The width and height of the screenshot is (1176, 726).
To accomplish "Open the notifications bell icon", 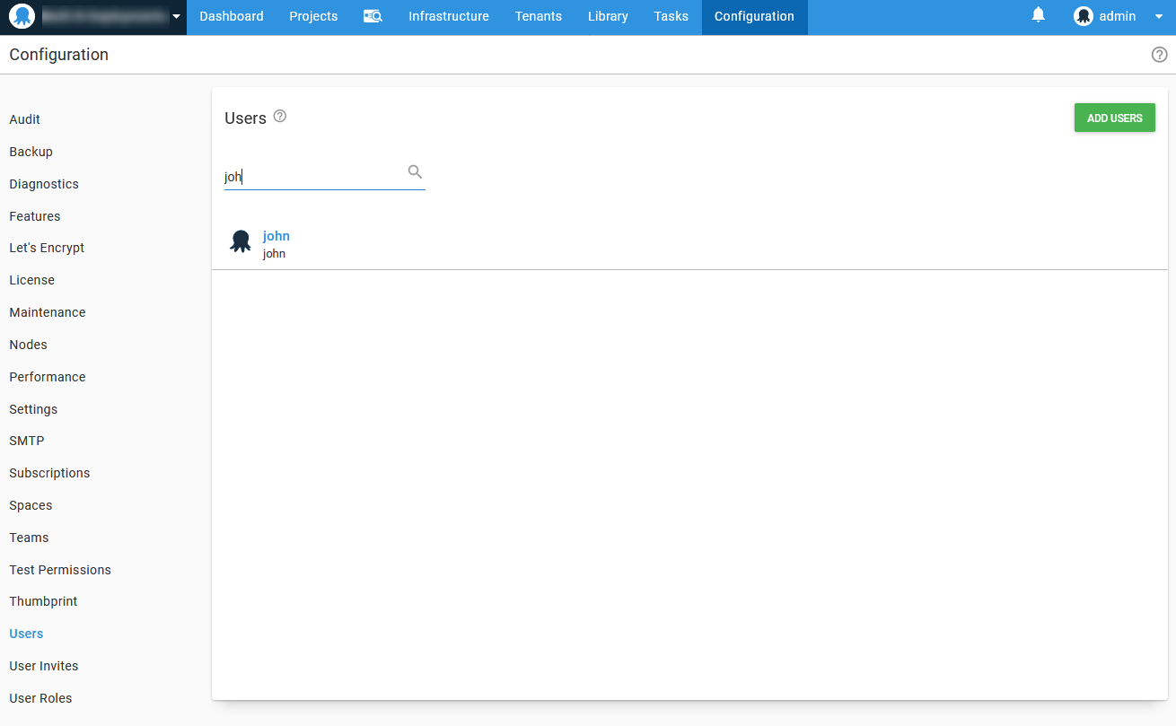I will click(1039, 15).
